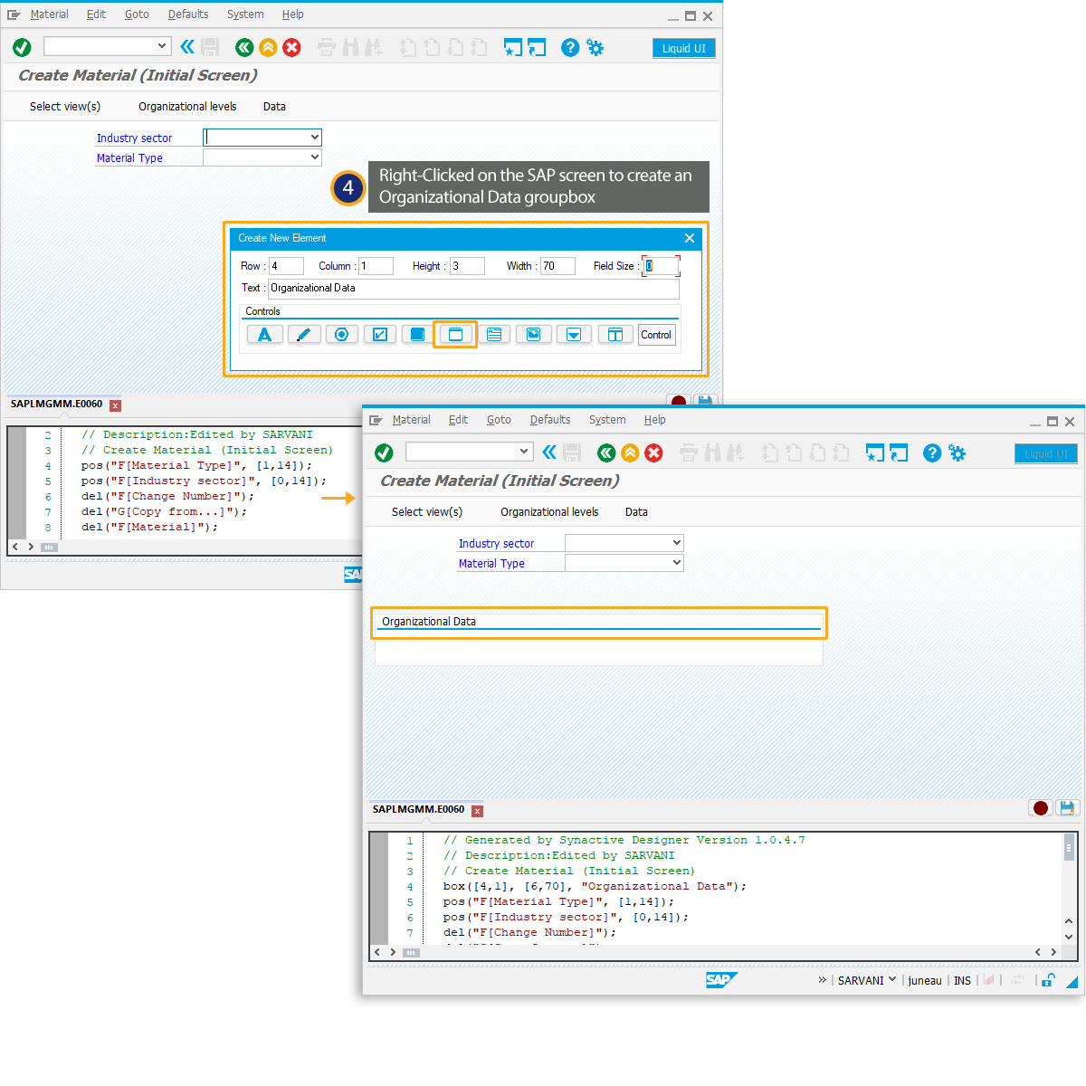Open the Goto menu in front window
1086x1086 pixels.
pyautogui.click(x=499, y=420)
